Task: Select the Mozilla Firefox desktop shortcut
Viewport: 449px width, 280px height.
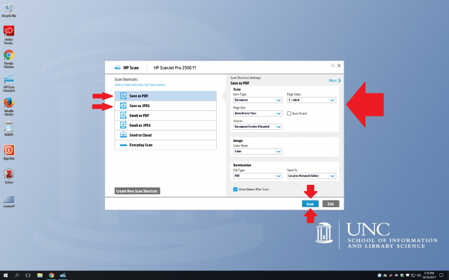Action: pyautogui.click(x=8, y=106)
